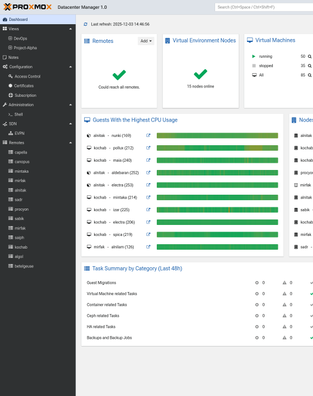Collapse the Configuration section arrow
This screenshot has width=313, height=396.
(70, 67)
